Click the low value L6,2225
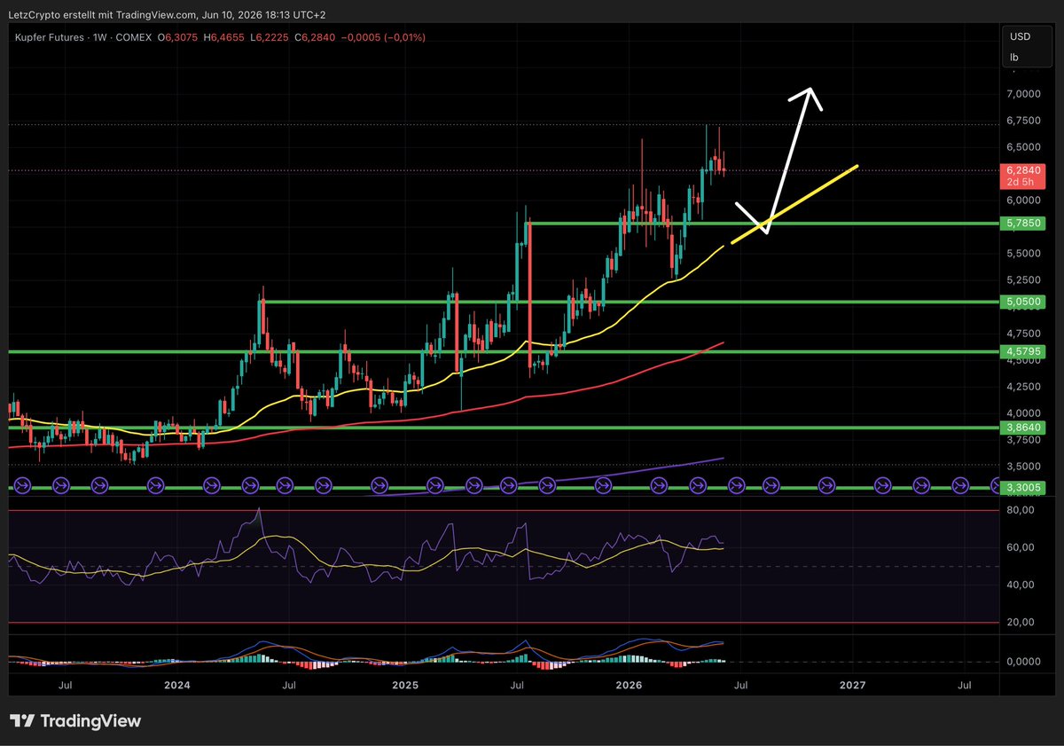 (270, 37)
